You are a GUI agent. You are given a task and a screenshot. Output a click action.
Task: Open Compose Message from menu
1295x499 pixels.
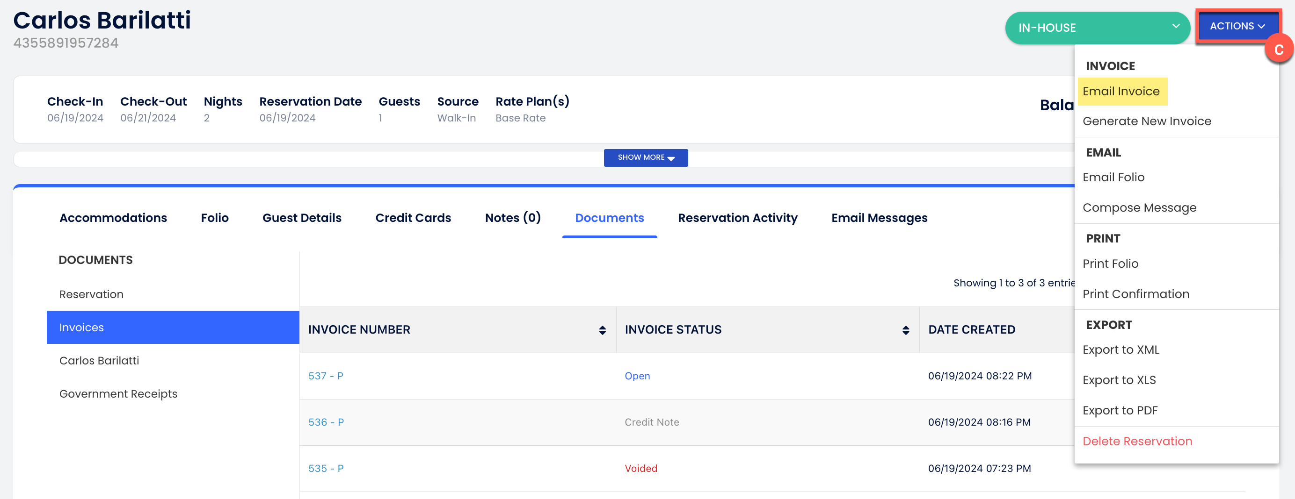[x=1139, y=207]
